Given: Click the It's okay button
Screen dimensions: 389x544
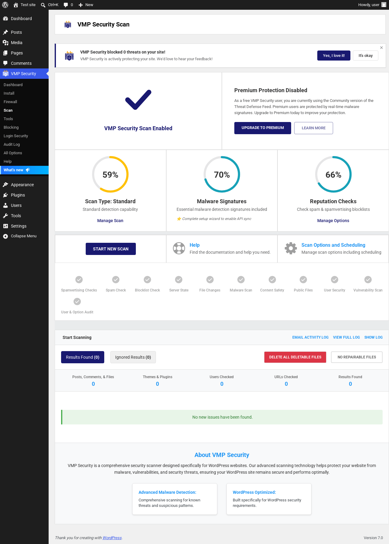Looking at the screenshot, I should pyautogui.click(x=366, y=56).
